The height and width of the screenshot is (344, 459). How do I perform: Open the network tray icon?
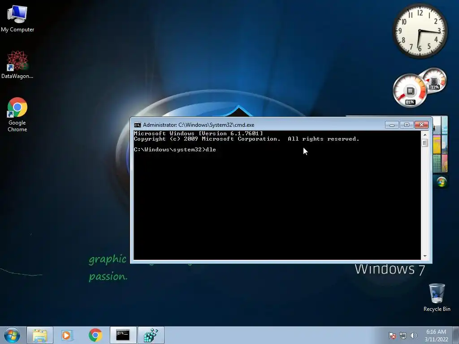(x=403, y=335)
